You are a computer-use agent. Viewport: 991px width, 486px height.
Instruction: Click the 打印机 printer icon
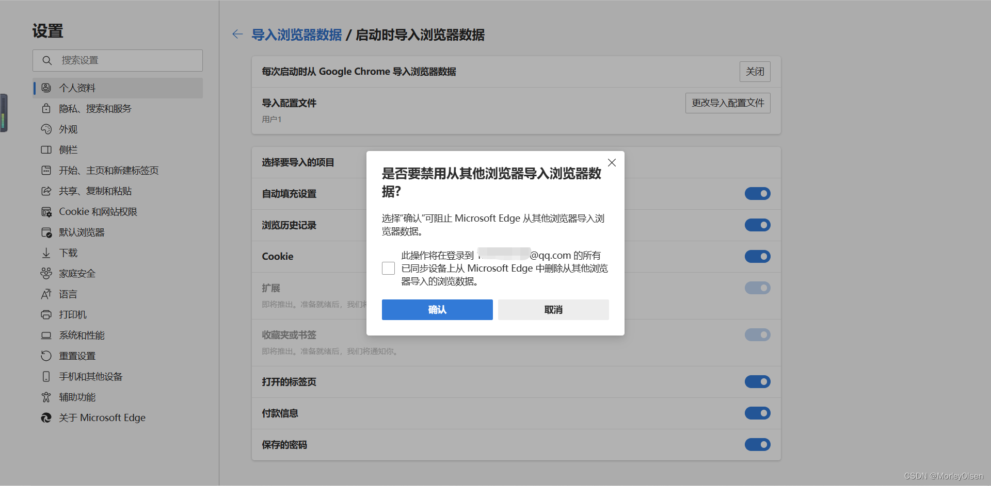tap(46, 314)
